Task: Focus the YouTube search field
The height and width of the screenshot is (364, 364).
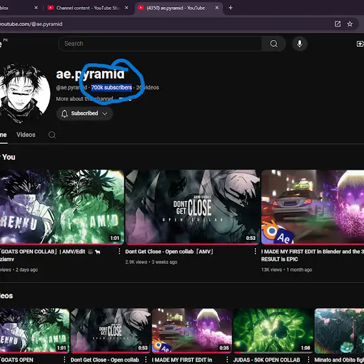Action: 160,44
